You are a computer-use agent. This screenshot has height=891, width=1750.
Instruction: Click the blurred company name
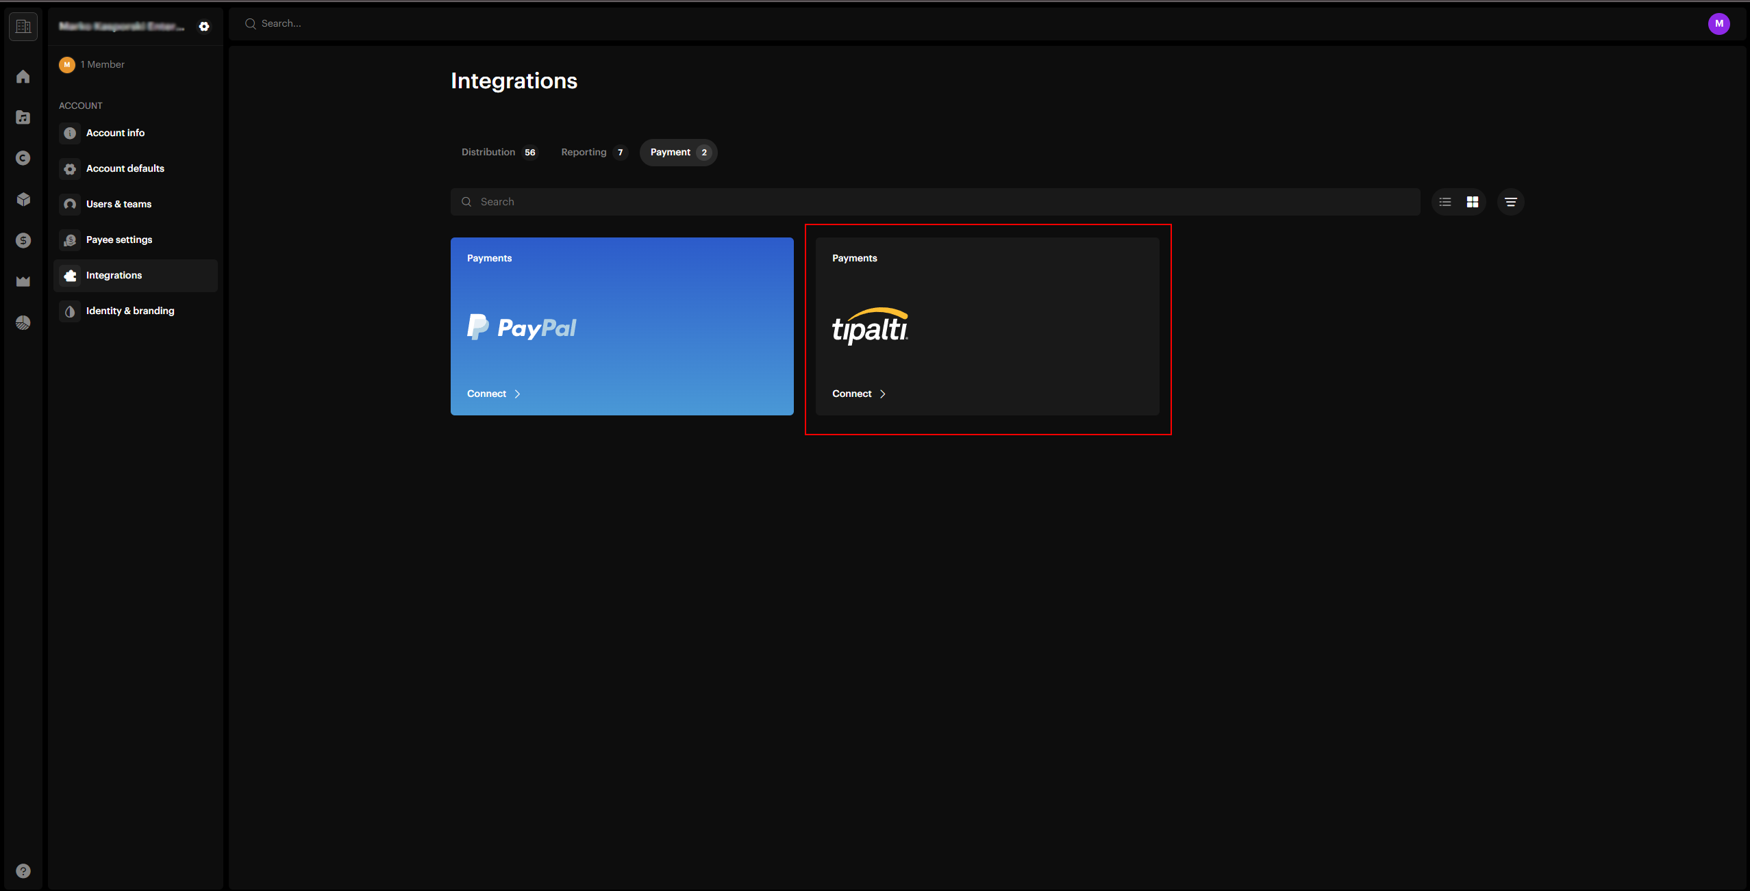pos(121,26)
